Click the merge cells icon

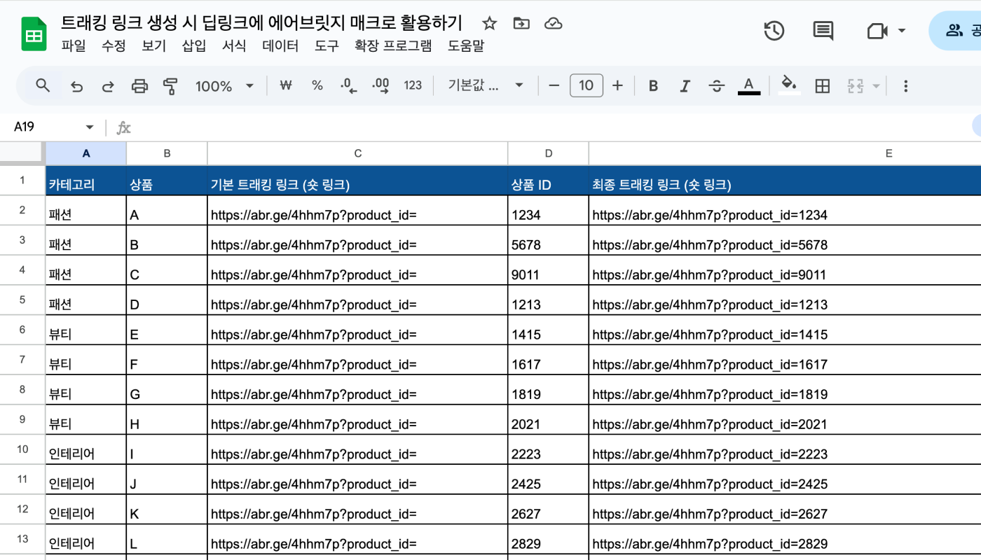click(x=855, y=86)
